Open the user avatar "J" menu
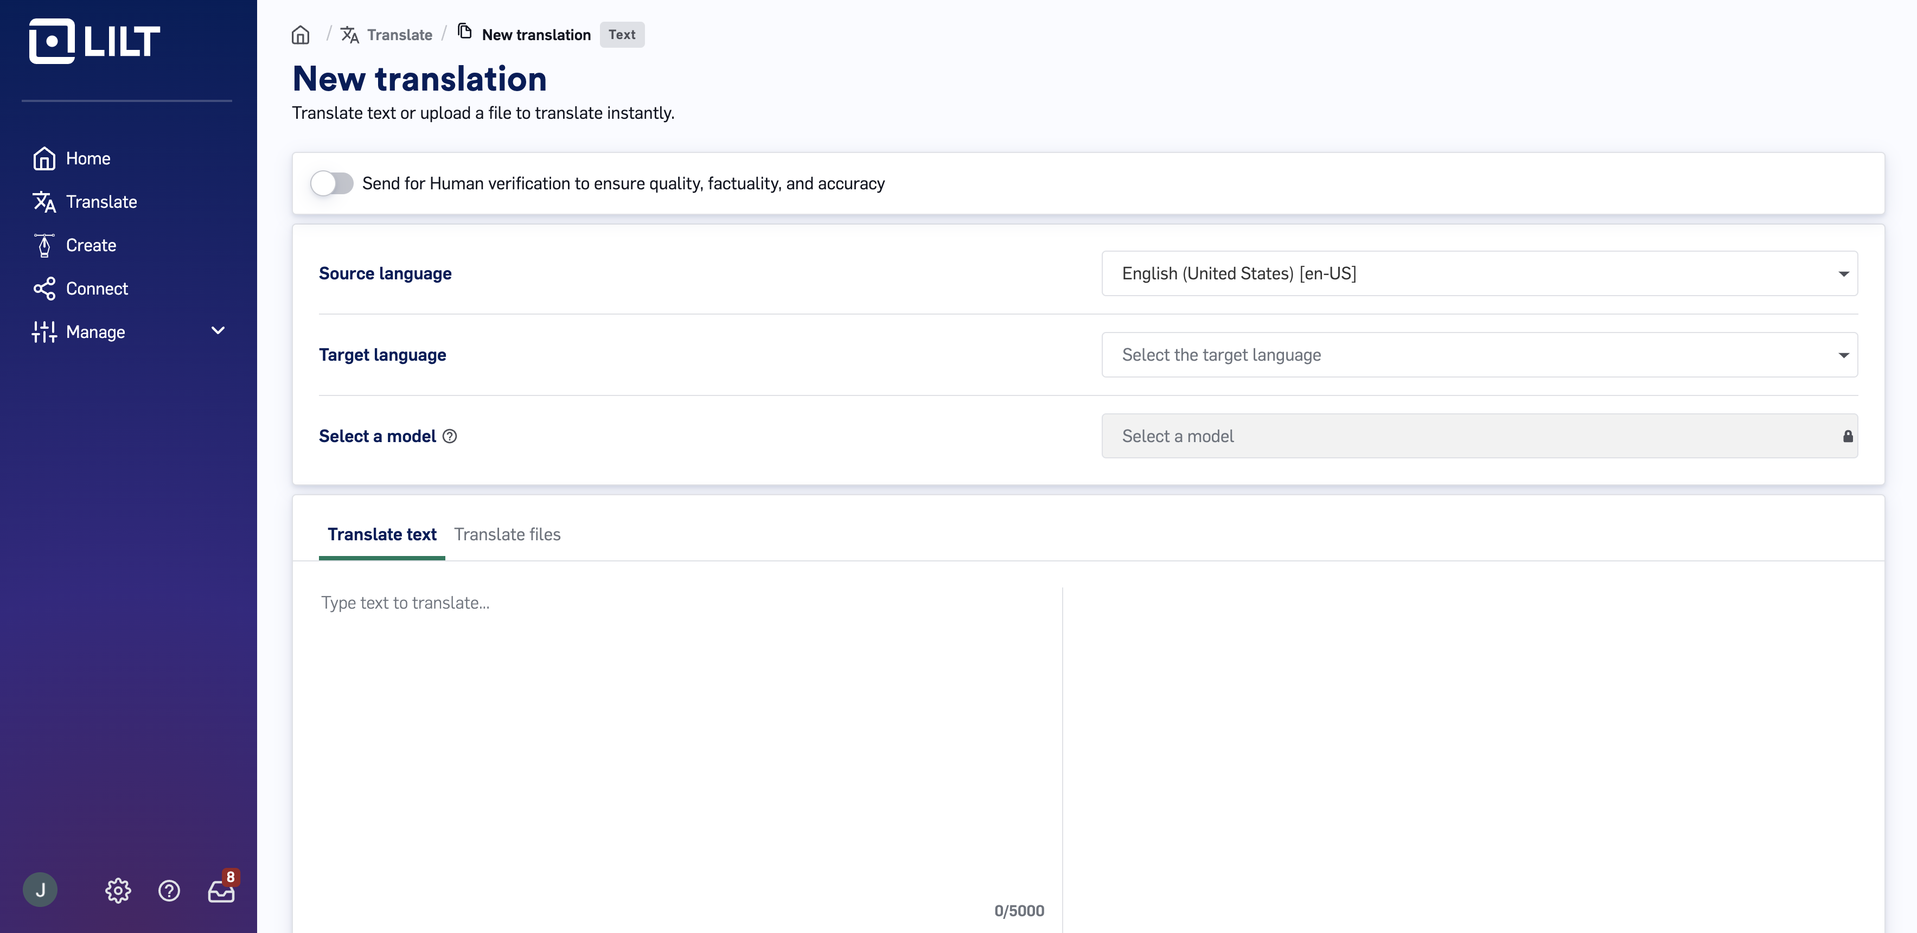The width and height of the screenshot is (1917, 933). point(40,890)
